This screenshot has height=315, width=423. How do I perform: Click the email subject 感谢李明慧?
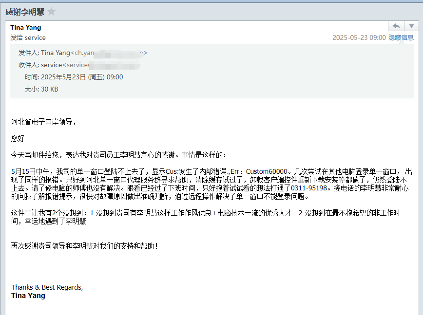25,12
